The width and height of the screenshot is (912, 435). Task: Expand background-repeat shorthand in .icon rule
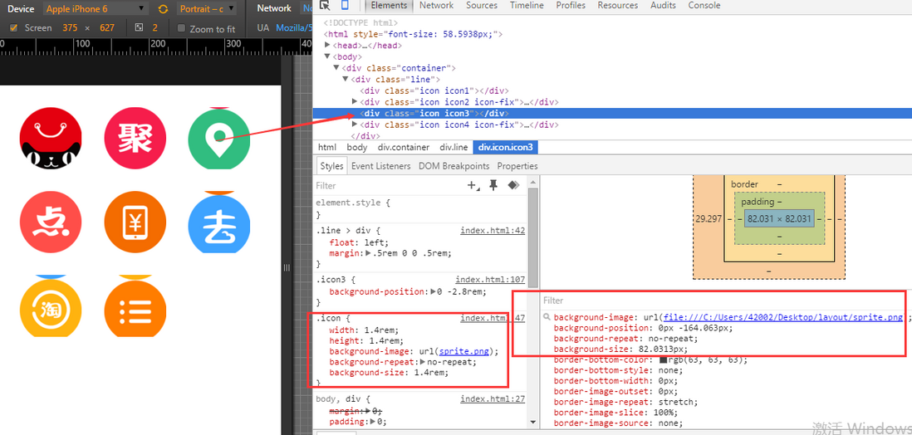pos(423,362)
